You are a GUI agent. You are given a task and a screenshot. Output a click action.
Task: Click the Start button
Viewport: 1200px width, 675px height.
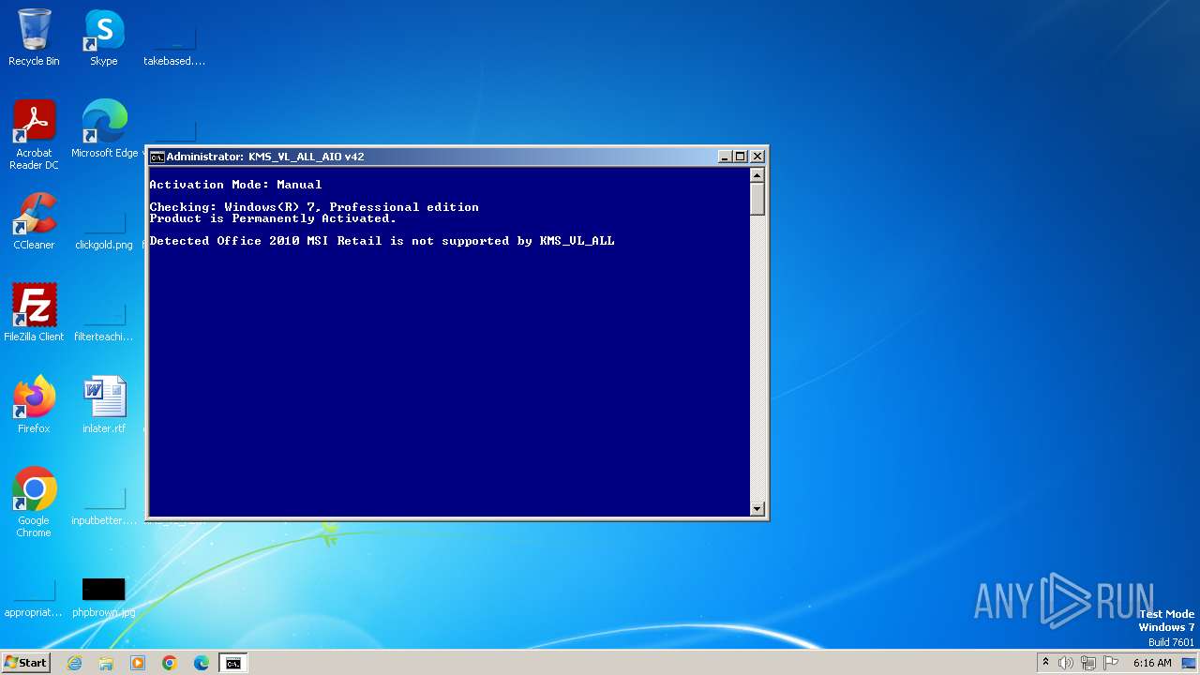25,663
